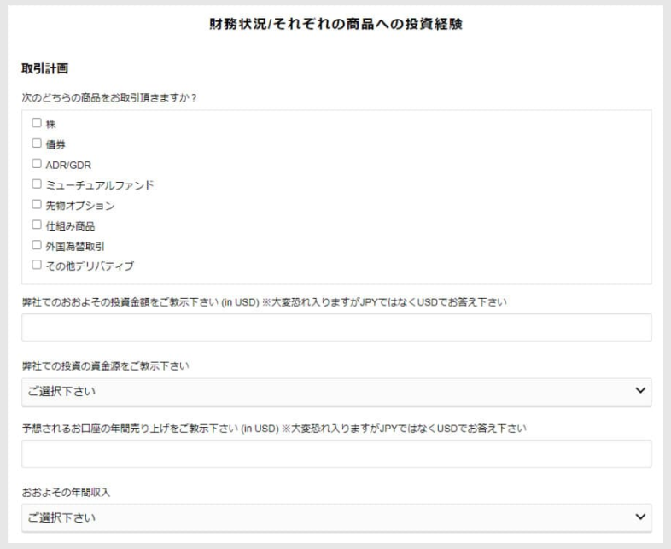Enable the その他デリバティブ checkbox
Screen dimensions: 671x549
pyautogui.click(x=37, y=265)
